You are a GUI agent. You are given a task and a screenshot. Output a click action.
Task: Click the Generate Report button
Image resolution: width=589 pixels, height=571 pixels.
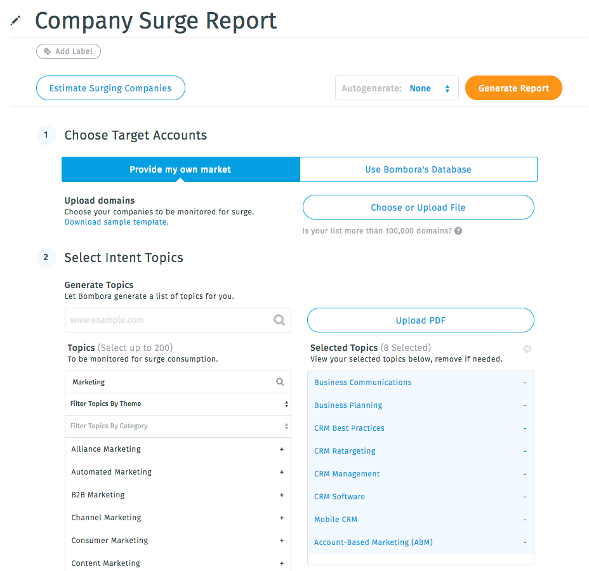513,88
